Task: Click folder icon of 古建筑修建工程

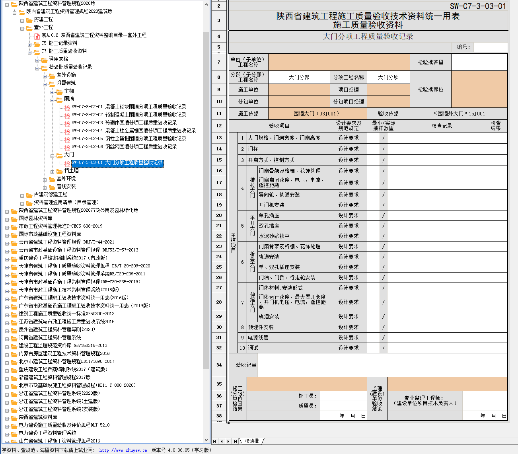Action: pos(29,195)
